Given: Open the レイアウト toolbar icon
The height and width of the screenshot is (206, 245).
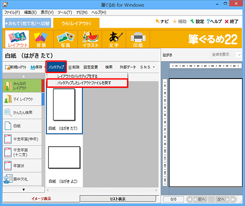Looking at the screenshot, I should 17,39.
